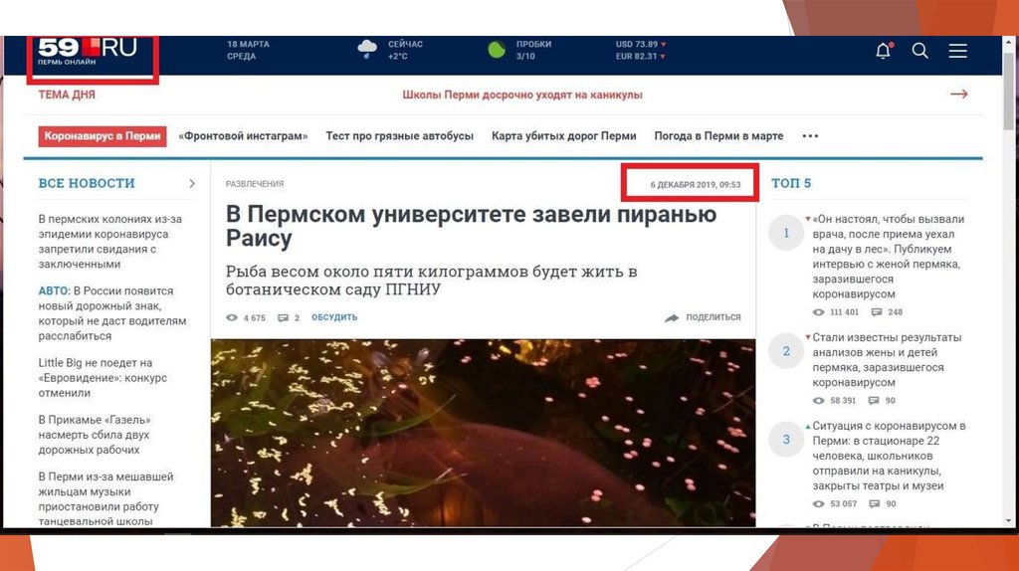Expand more topics with three dots
The image size is (1019, 571).
[810, 135]
